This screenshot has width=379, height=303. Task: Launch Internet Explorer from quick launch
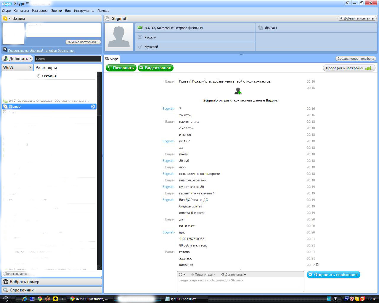[25, 299]
